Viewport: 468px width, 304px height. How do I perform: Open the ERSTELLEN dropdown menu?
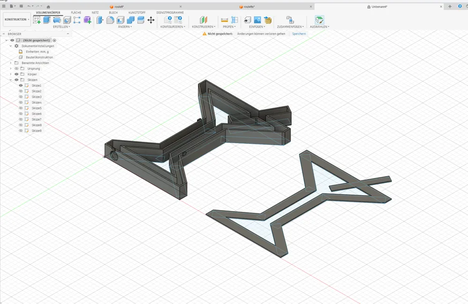61,27
